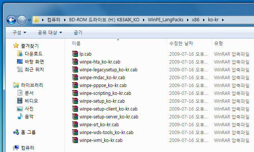Select file name winpe-mdac_ko-kr.cab
This screenshot has width=254, height=152.
click(x=102, y=78)
